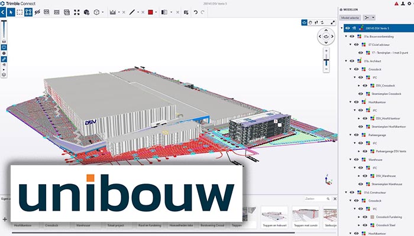Screen dimensions: 414x236
Task: Pick the red markup color swatch
Action: point(150,12)
